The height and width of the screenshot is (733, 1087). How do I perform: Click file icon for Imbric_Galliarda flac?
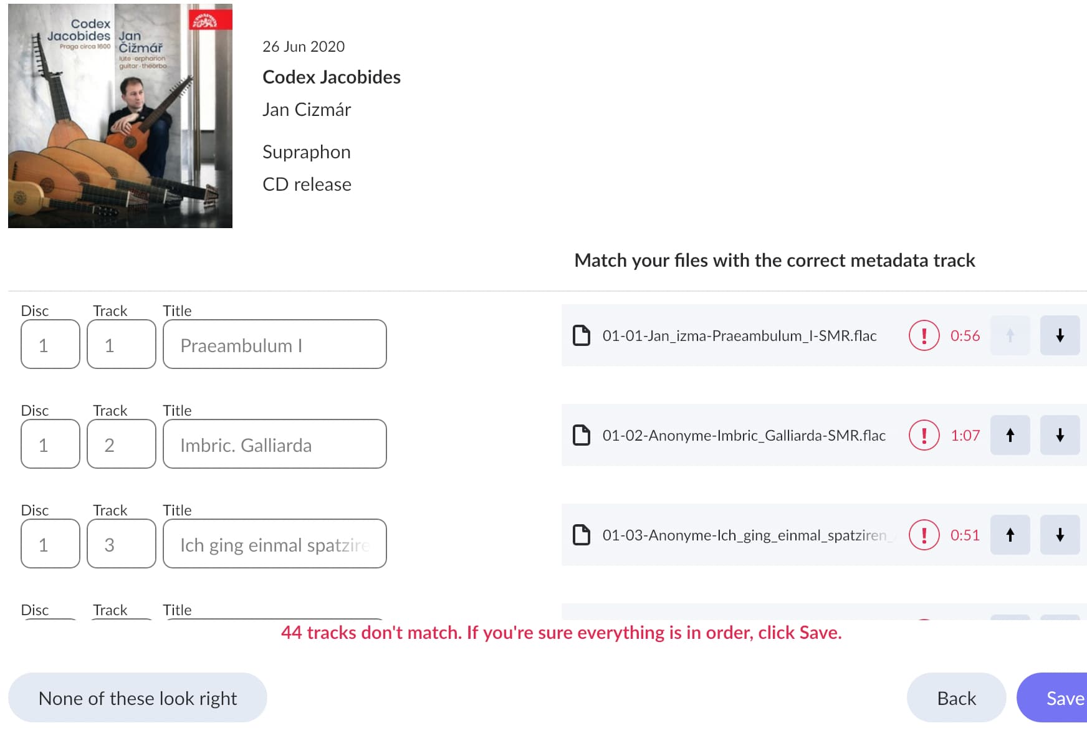point(582,435)
